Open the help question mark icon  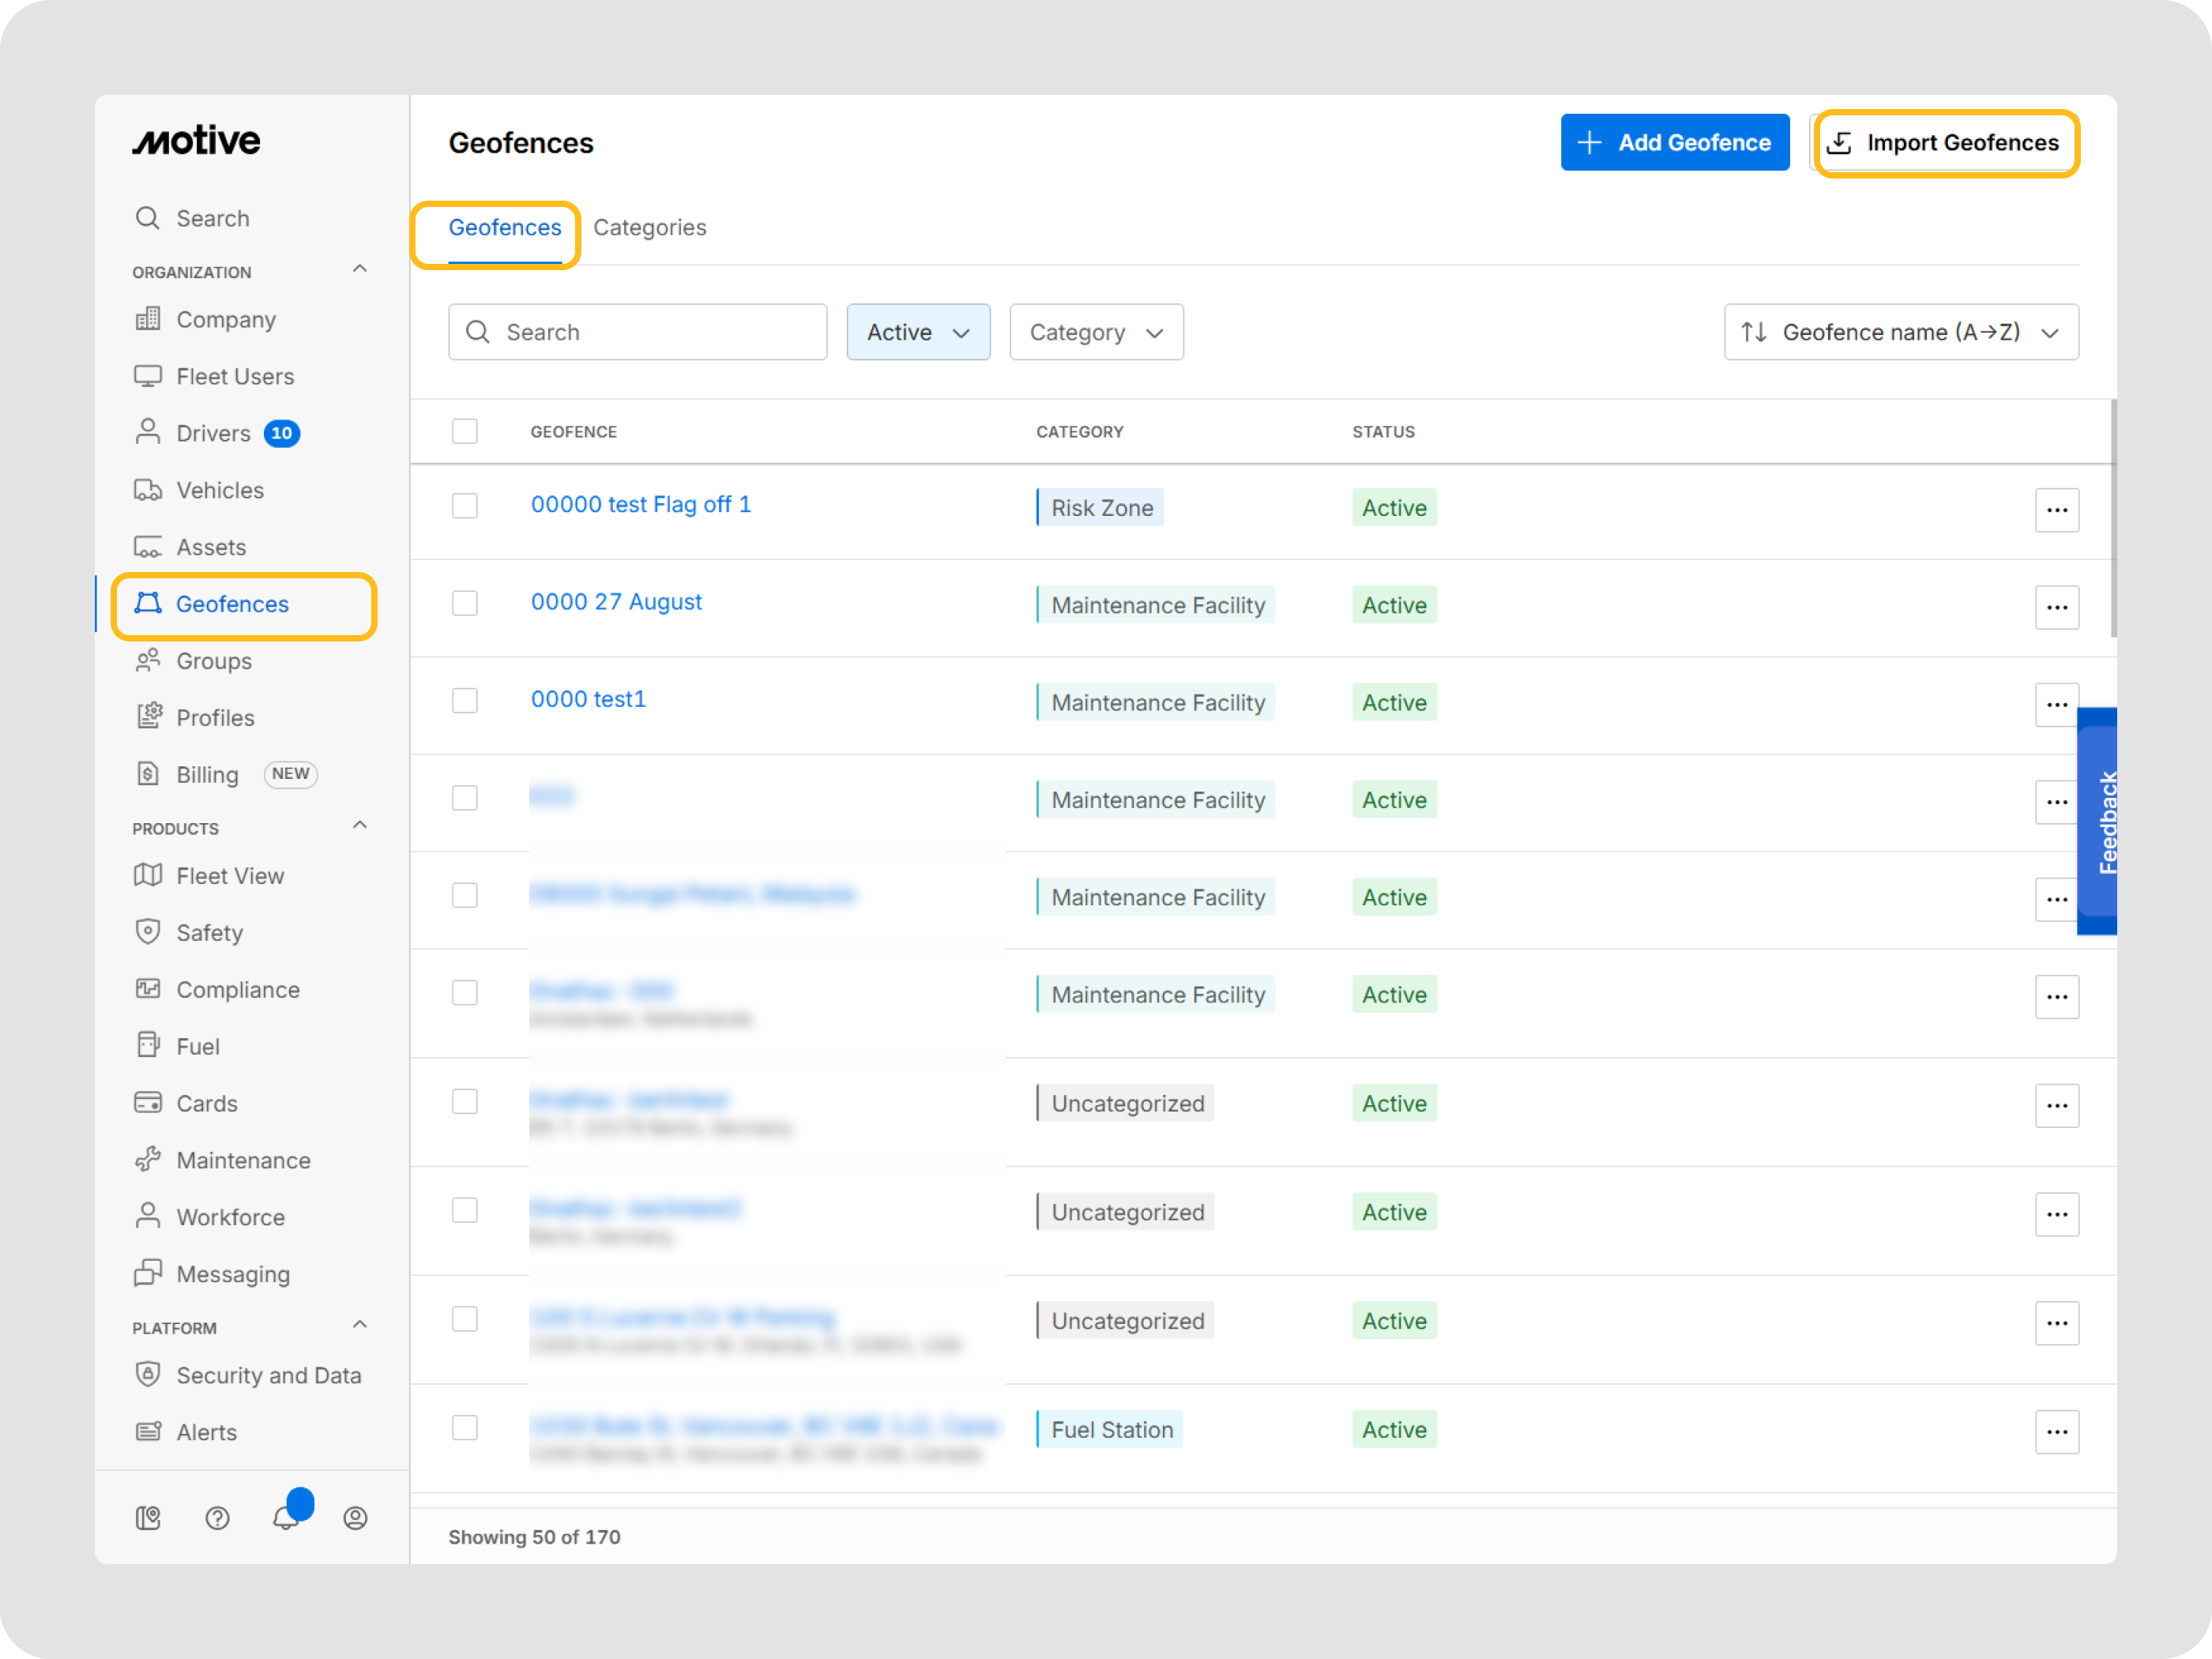tap(217, 1518)
